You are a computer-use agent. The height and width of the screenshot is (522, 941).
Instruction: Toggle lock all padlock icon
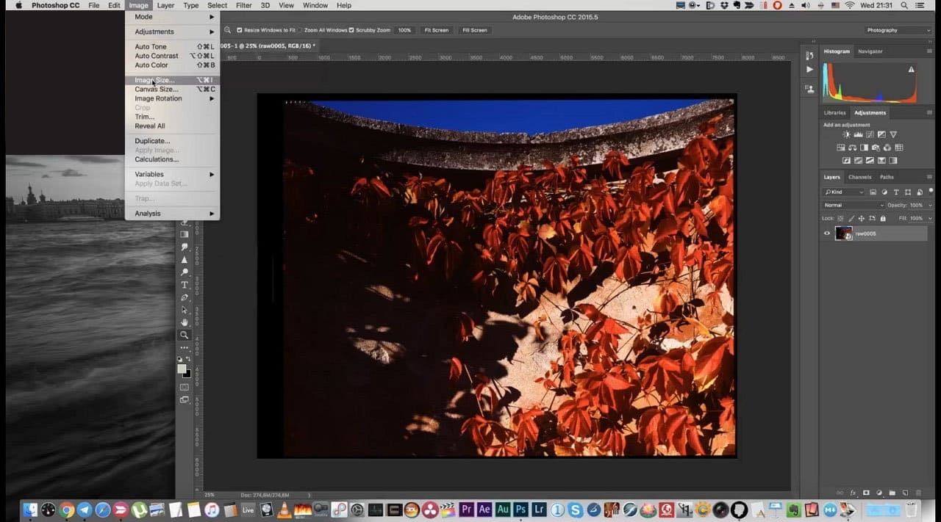tap(883, 219)
